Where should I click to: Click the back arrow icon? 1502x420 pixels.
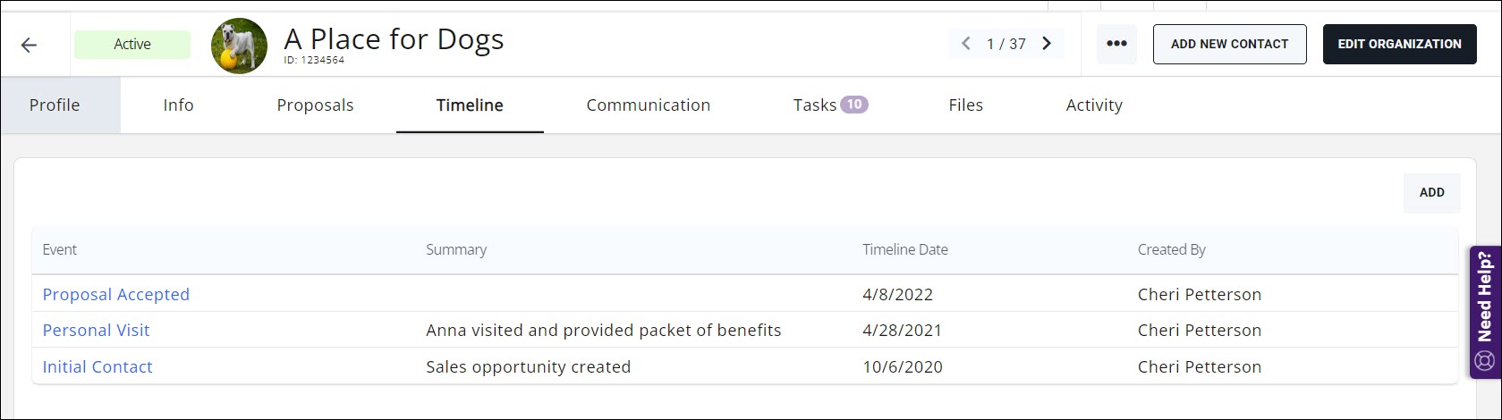29,45
